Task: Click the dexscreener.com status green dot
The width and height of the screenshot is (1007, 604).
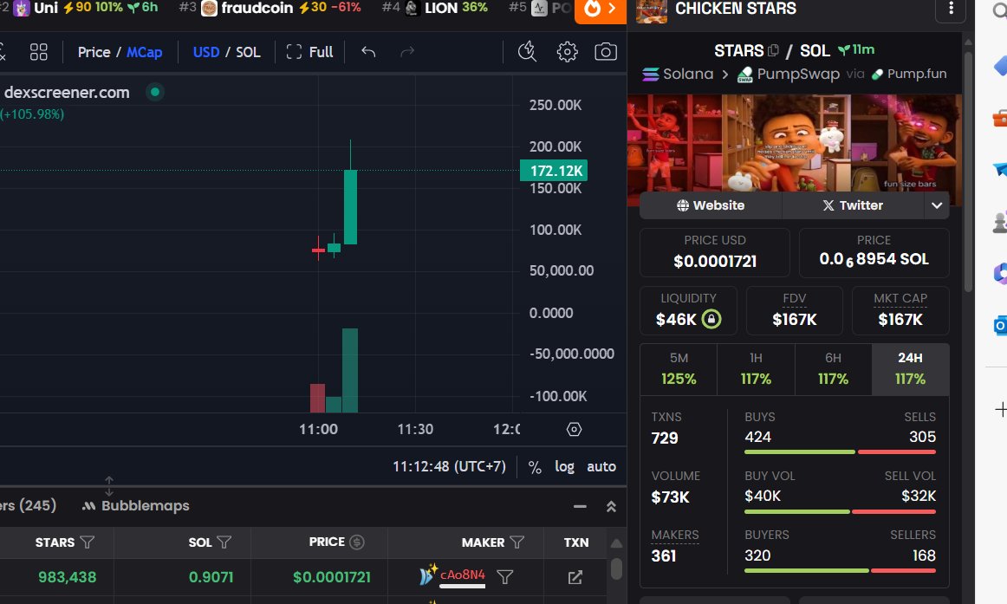Action: 155,93
